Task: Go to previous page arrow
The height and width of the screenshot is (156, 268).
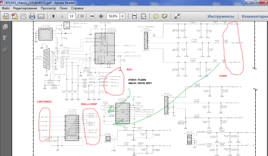Action: pyautogui.click(x=53, y=16)
